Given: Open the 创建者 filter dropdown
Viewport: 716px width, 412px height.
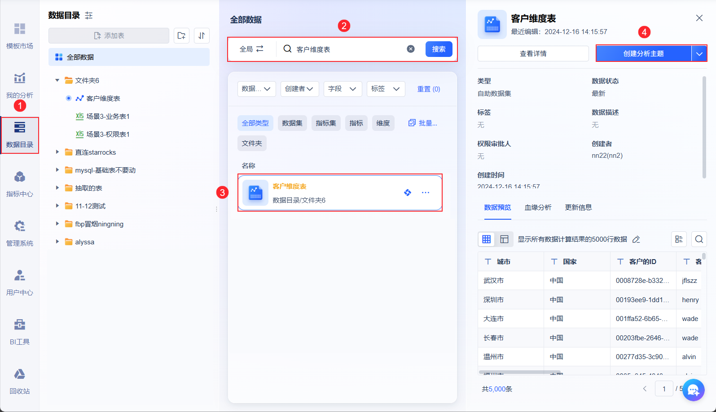Looking at the screenshot, I should point(299,89).
